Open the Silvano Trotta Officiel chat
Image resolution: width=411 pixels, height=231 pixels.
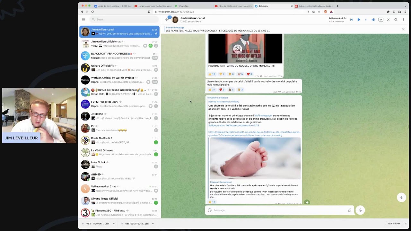click(119, 201)
